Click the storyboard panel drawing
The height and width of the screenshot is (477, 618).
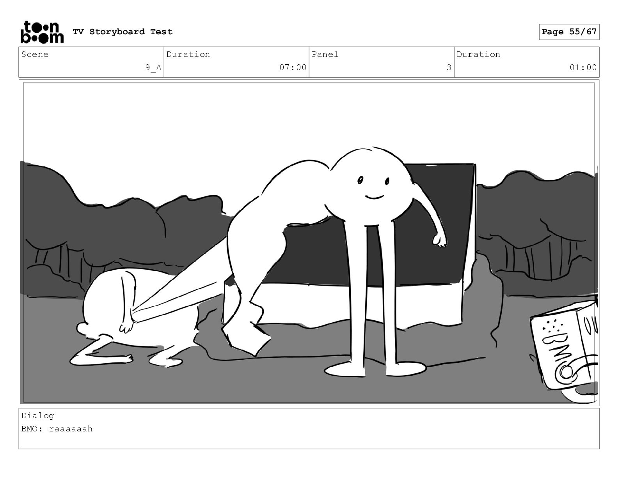pyautogui.click(x=309, y=243)
